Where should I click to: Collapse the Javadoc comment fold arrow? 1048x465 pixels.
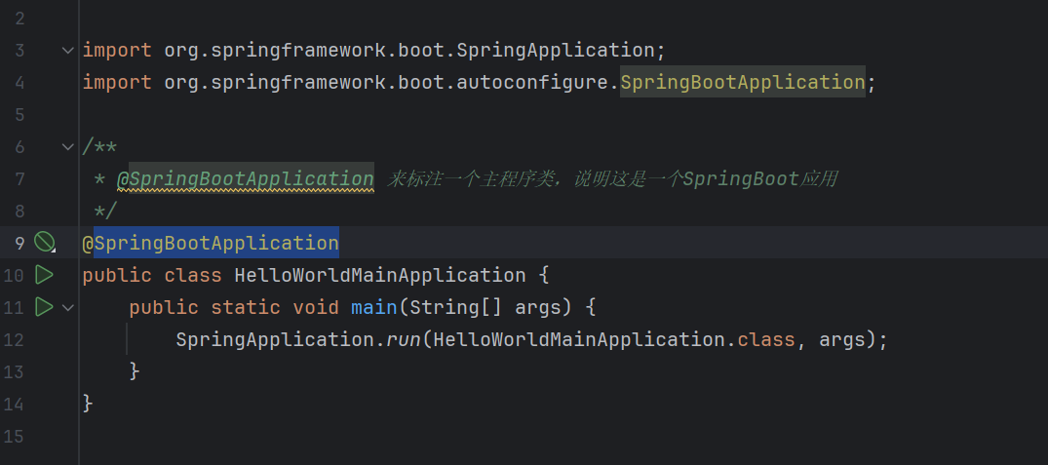click(x=67, y=146)
